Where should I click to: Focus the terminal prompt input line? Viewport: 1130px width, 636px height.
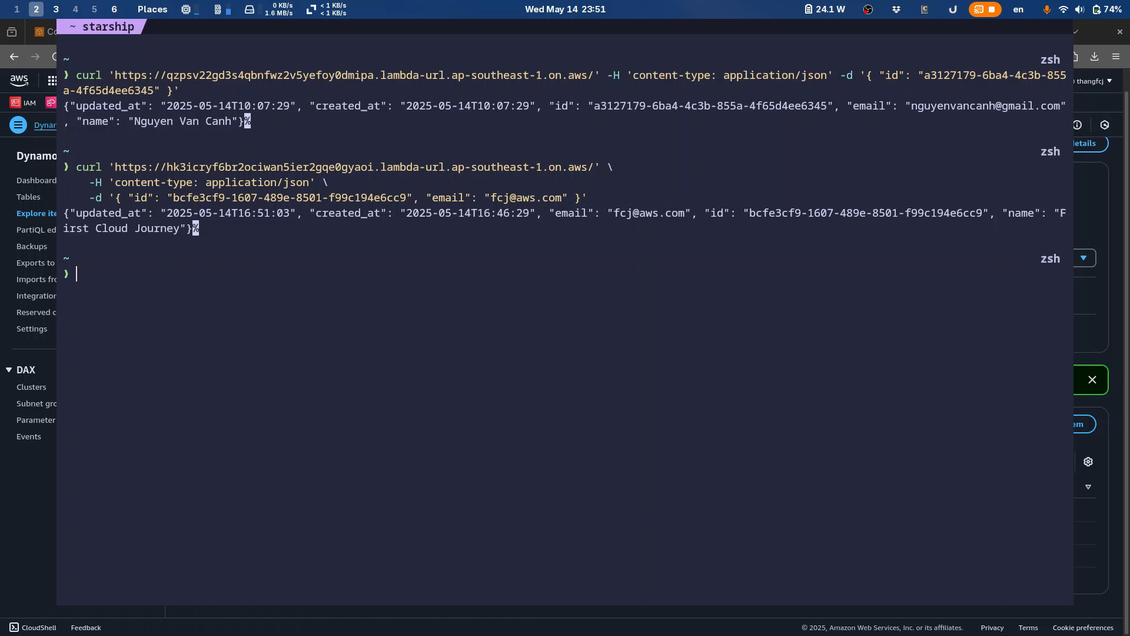tap(565, 274)
